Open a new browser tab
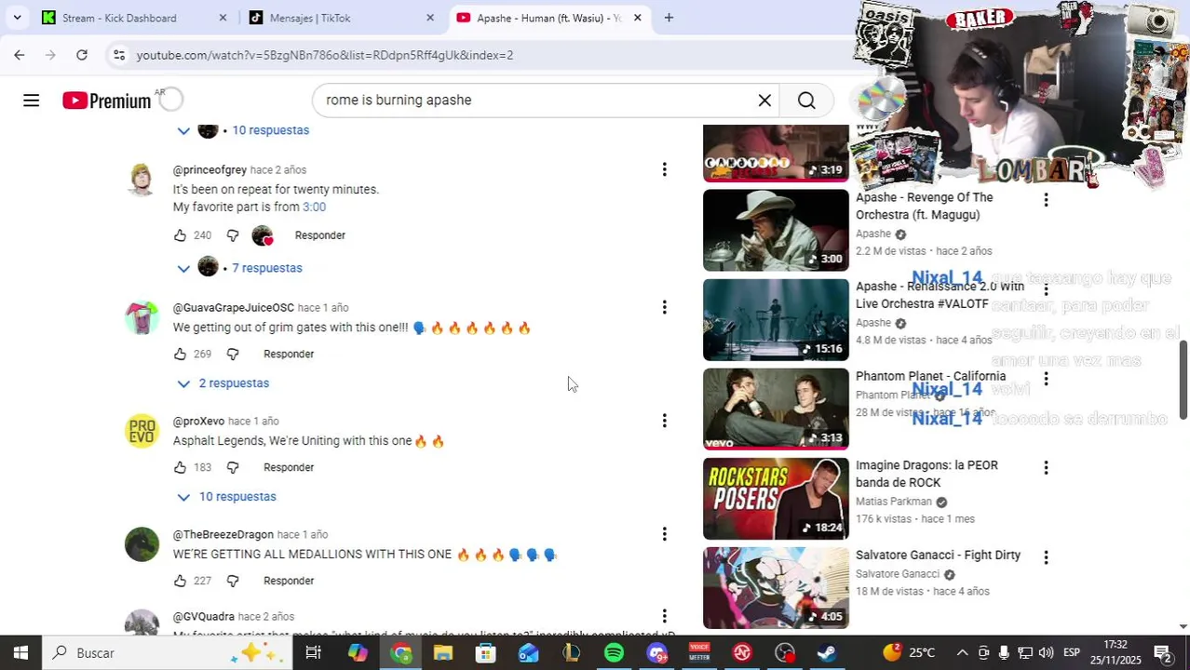This screenshot has height=670, width=1190. coord(669,18)
